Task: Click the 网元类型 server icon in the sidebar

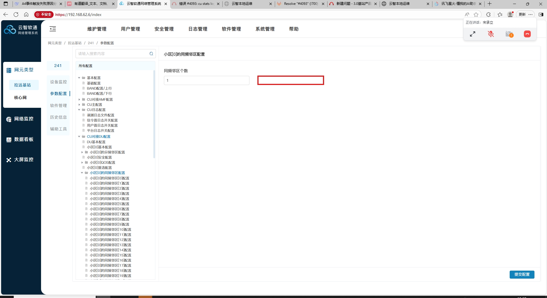Action: 9,70
